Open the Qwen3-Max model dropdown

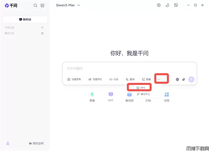coord(68,5)
